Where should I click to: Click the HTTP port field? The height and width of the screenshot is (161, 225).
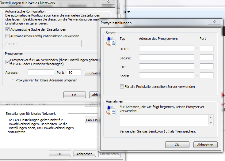pos(206,48)
